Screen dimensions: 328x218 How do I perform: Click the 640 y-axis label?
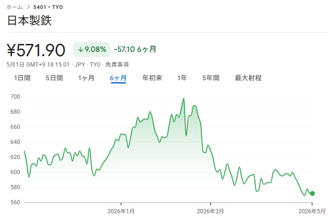[15, 142]
